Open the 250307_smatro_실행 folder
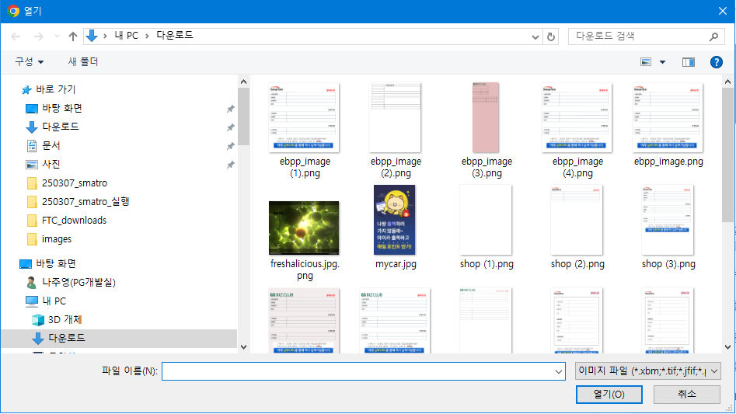Image resolution: width=736 pixels, height=414 pixels. pyautogui.click(x=85, y=202)
